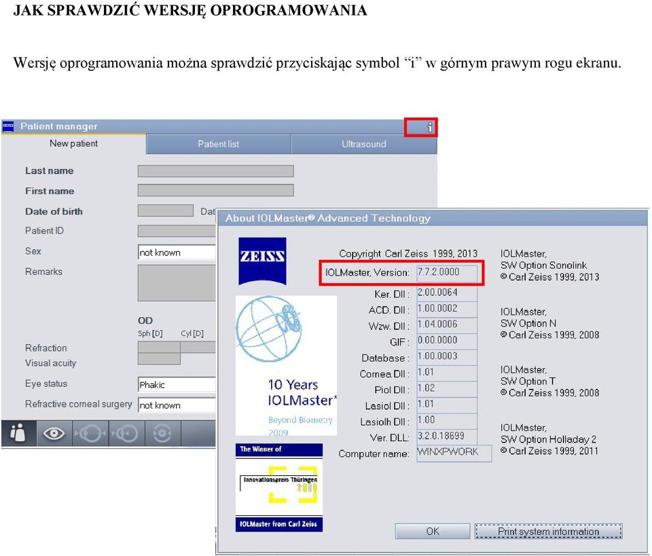Switch to the Patient list tab
Viewport: 652px width, 556px height.
click(x=218, y=144)
